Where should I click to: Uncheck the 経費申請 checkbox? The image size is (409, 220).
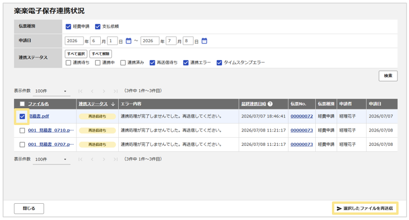68,27
